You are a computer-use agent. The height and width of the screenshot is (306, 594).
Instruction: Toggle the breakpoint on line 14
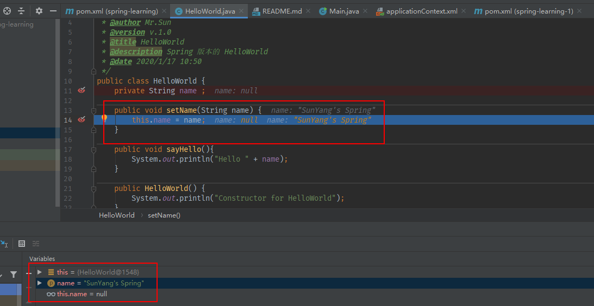tap(82, 120)
